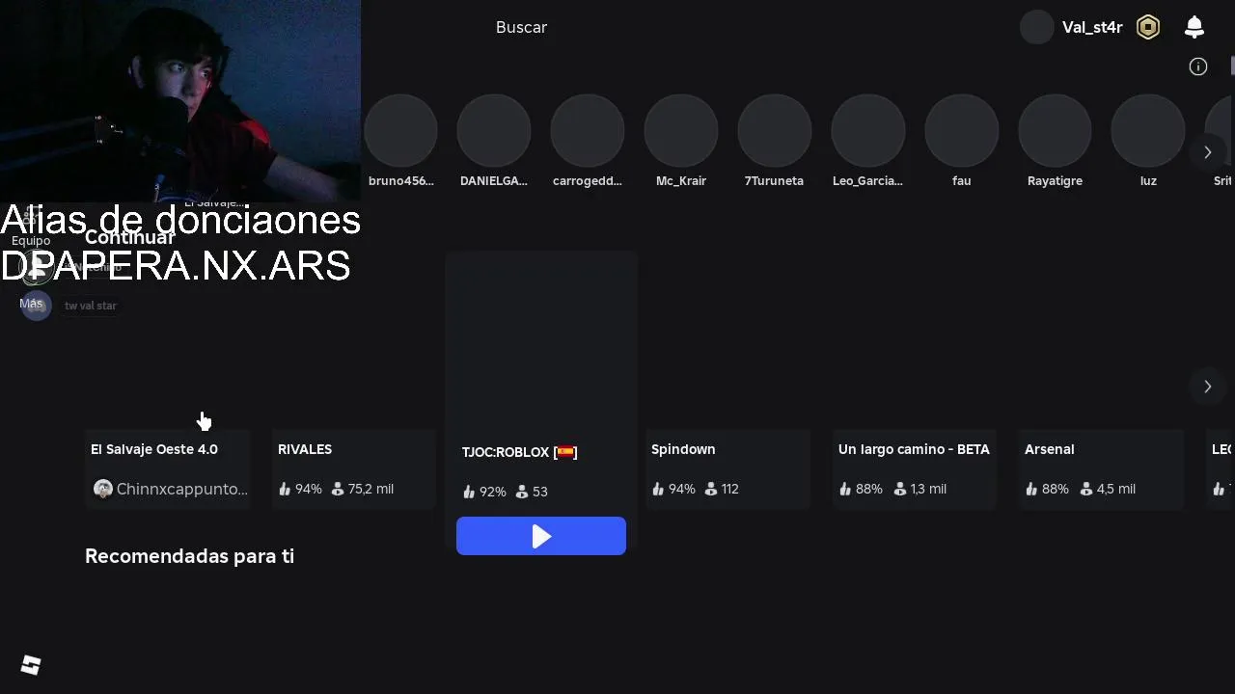Open Val_st4r profile avatar in header

click(1037, 27)
